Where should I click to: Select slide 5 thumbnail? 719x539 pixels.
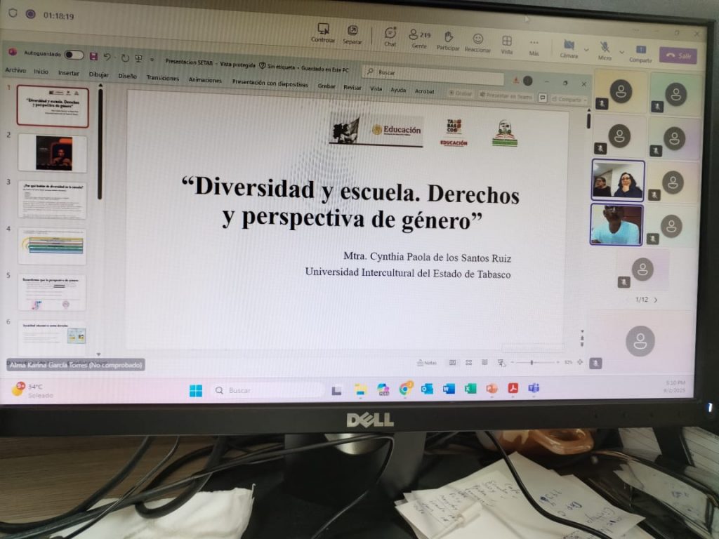(x=52, y=293)
